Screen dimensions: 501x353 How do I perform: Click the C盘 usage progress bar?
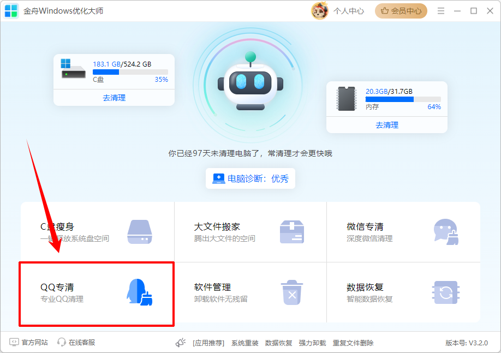coord(130,72)
